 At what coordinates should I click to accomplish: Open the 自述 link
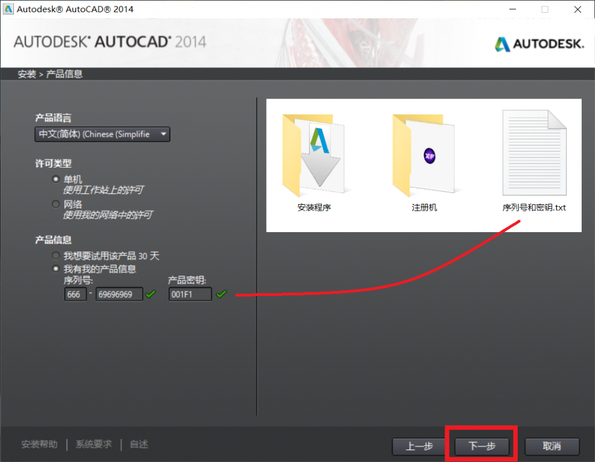pos(139,444)
